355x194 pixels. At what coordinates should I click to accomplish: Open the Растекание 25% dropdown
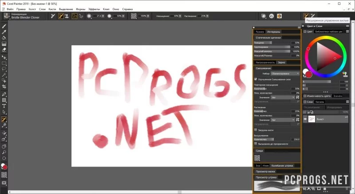(207, 16)
